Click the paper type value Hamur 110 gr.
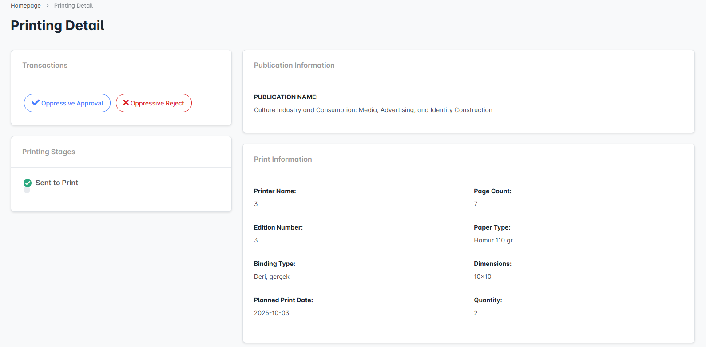 [494, 240]
